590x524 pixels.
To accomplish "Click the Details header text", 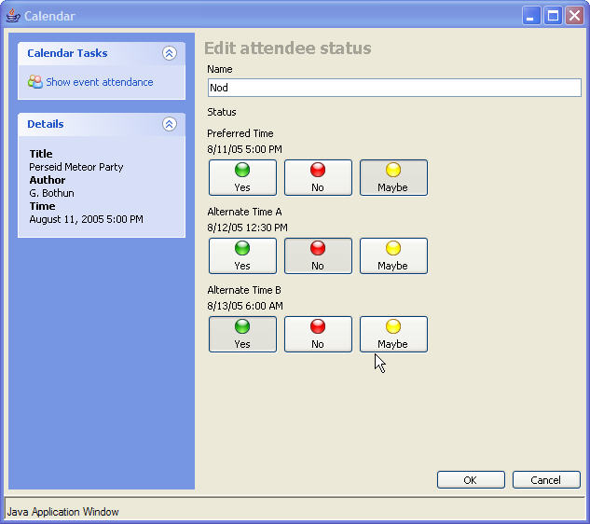I will [46, 124].
